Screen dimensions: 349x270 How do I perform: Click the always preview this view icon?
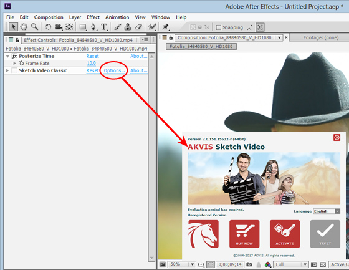[163, 264]
